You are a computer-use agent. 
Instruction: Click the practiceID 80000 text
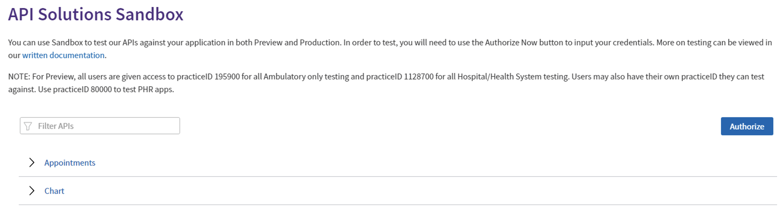tap(82, 89)
